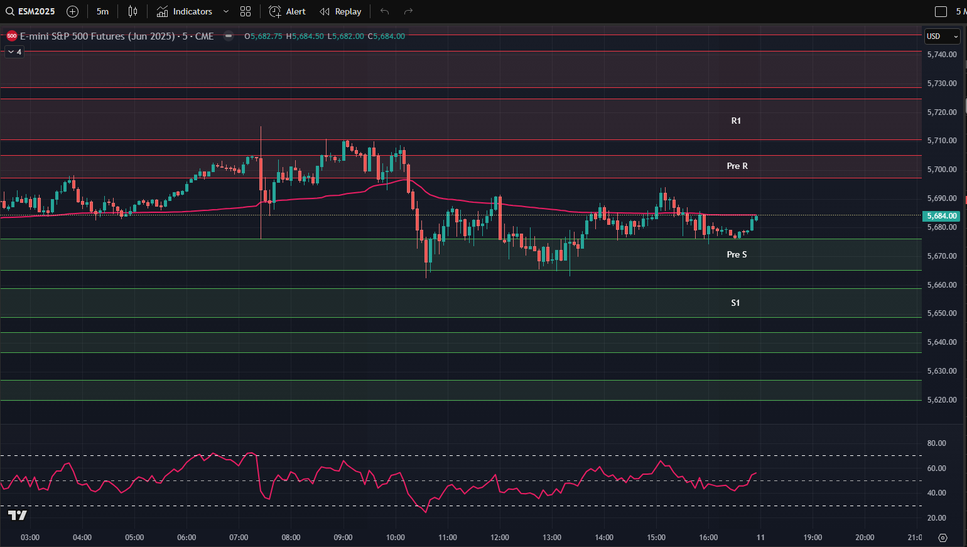Viewport: 967px width, 547px height.
Task: Select the S1 zone label
Action: 735,303
